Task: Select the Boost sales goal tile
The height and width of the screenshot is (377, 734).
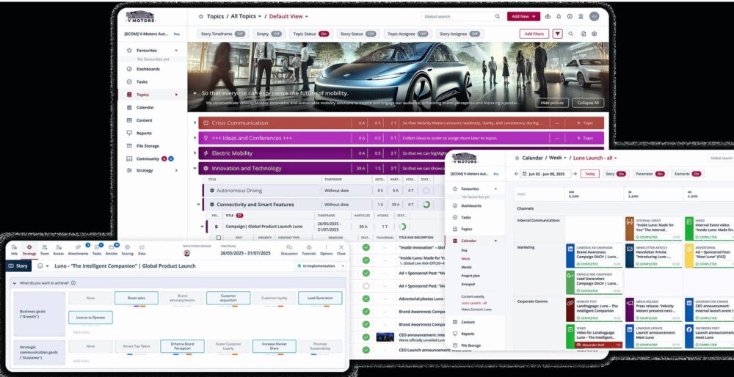Action: (137, 298)
